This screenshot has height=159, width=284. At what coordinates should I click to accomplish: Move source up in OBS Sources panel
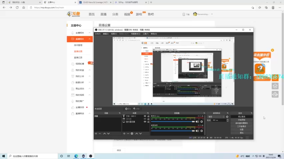[137, 134]
